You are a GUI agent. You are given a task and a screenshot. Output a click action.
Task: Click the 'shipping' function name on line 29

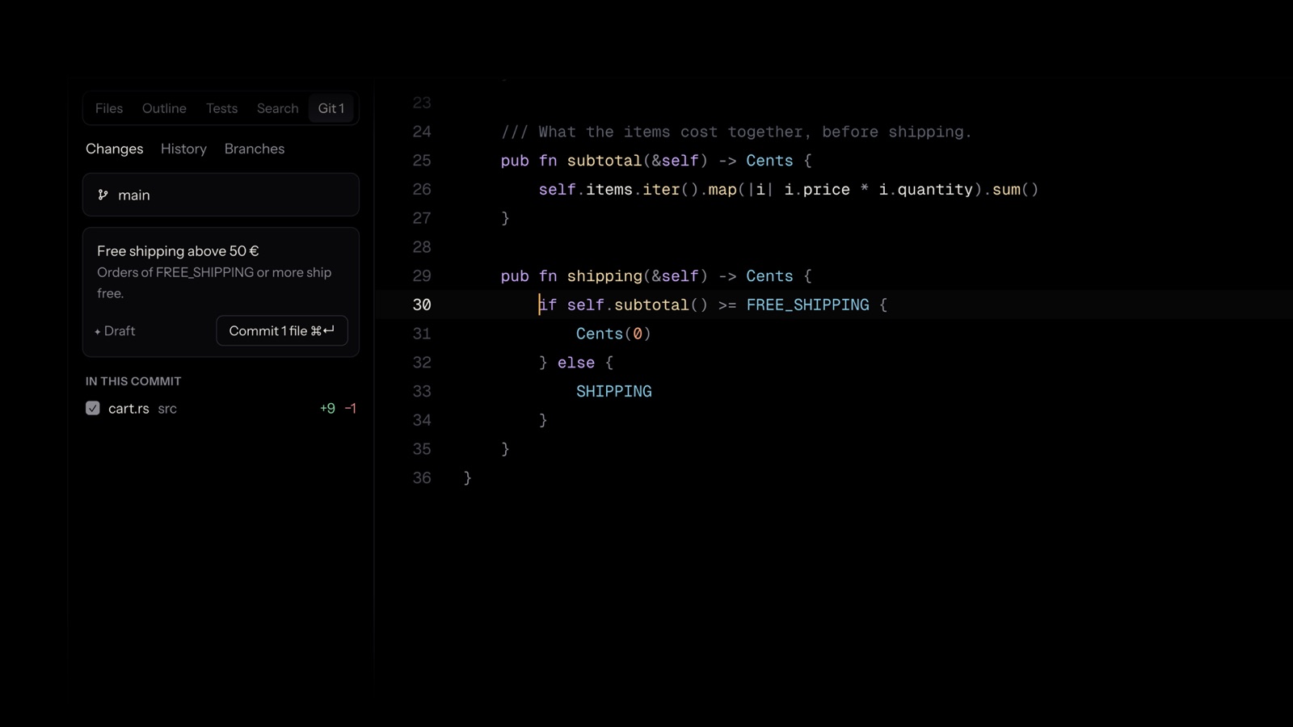pyautogui.click(x=604, y=276)
